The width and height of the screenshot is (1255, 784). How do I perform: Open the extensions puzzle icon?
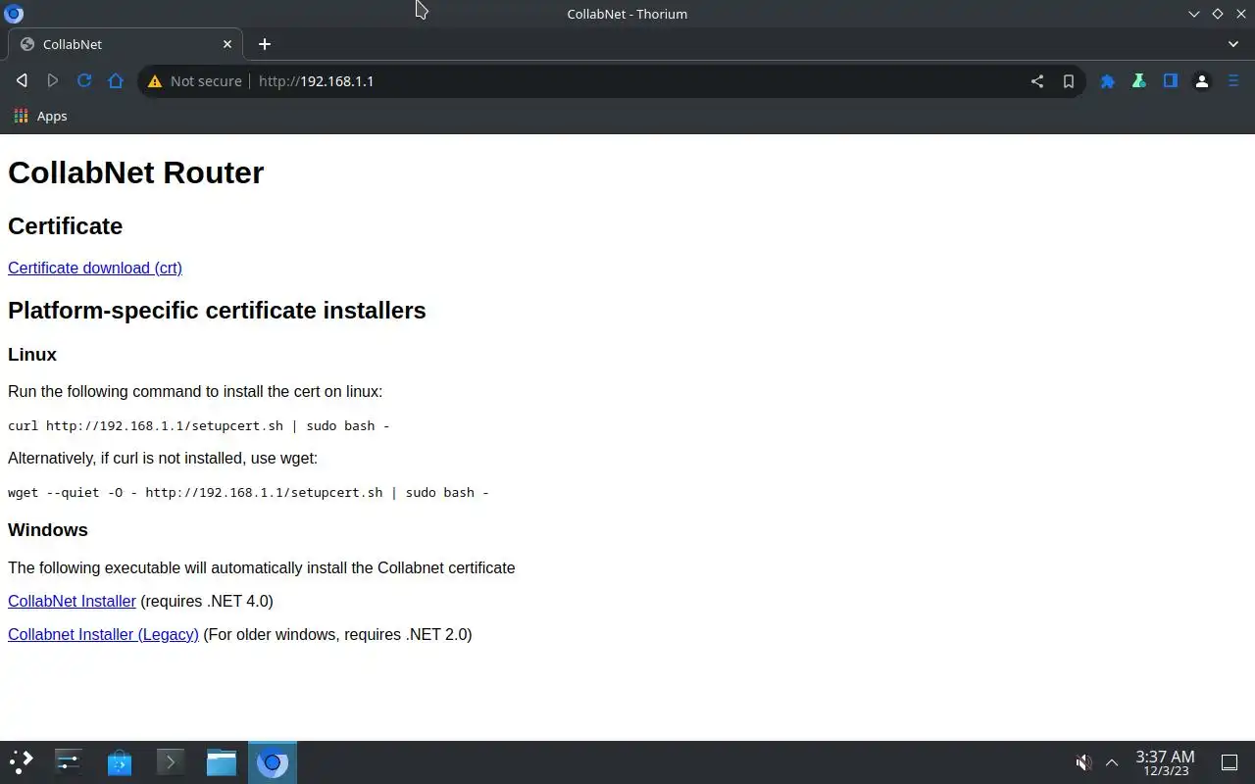[1108, 81]
